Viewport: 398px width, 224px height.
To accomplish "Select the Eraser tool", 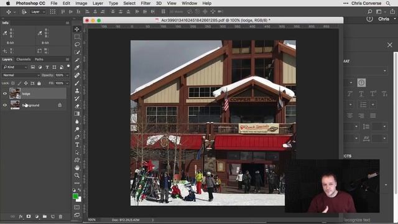I will point(77,106).
